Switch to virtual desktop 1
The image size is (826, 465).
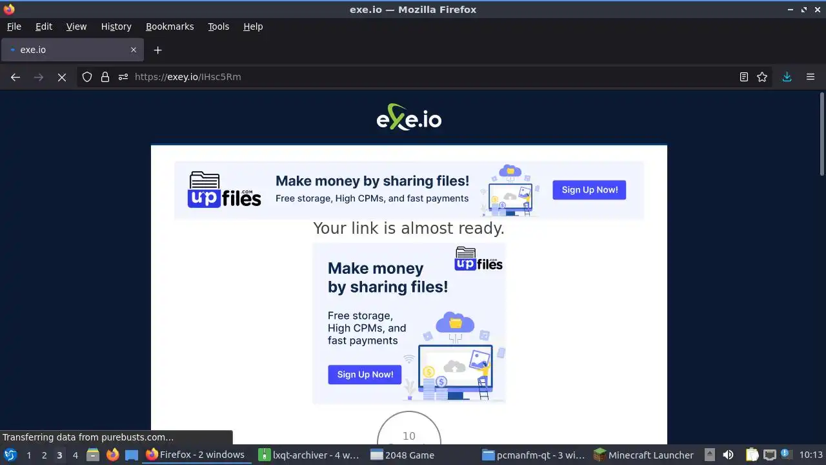pos(28,455)
